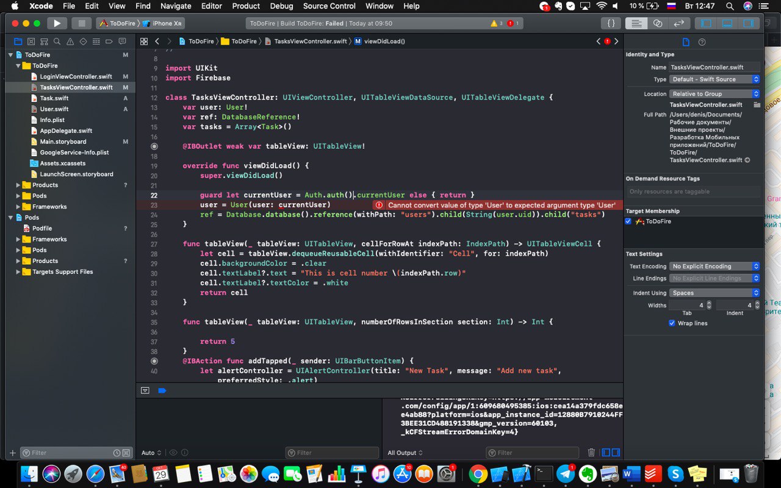Open the find navigator magnifier icon

[57, 41]
